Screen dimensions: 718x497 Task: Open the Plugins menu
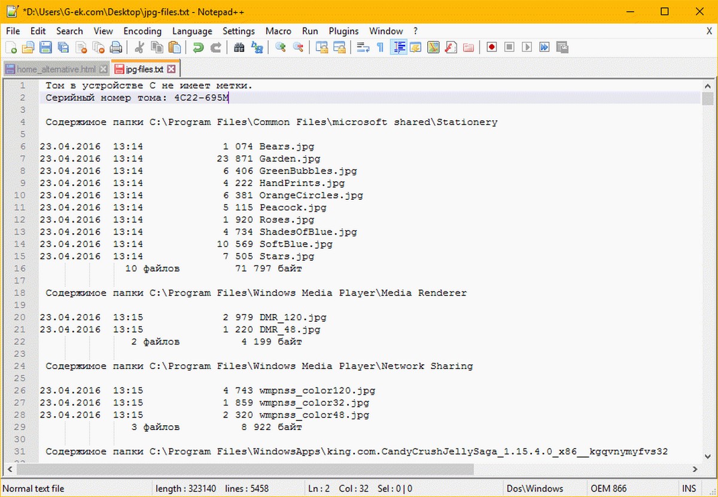pyautogui.click(x=343, y=31)
